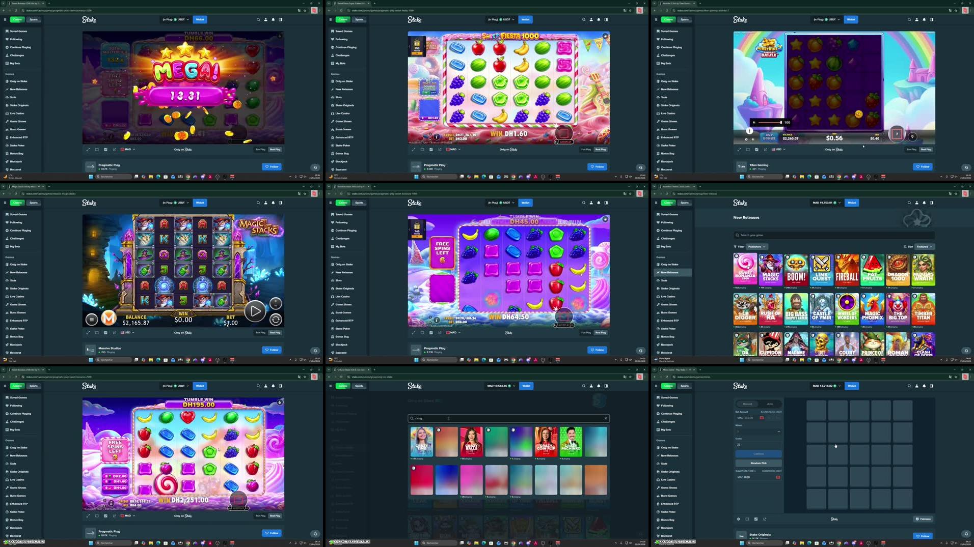974x547 pixels.
Task: Click Wallet button in the New Releases window
Action: point(851,203)
